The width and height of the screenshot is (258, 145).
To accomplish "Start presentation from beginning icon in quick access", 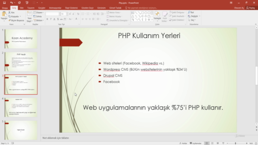I will pos(27,3).
